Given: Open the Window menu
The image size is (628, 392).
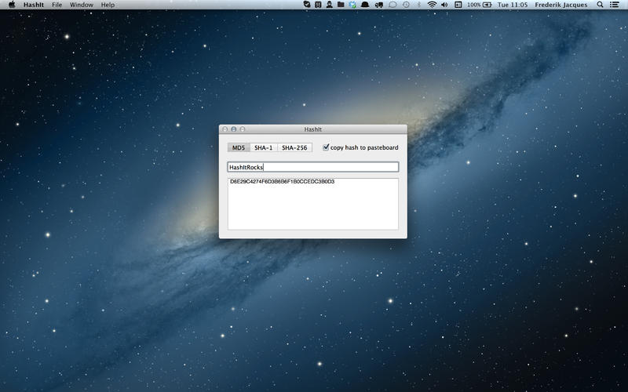Looking at the screenshot, I should (x=81, y=5).
